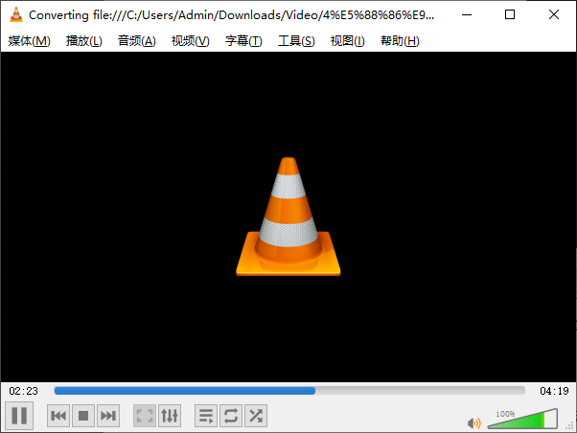The width and height of the screenshot is (577, 433).
Task: Click elapsed time 02:23 label
Action: click(x=23, y=391)
